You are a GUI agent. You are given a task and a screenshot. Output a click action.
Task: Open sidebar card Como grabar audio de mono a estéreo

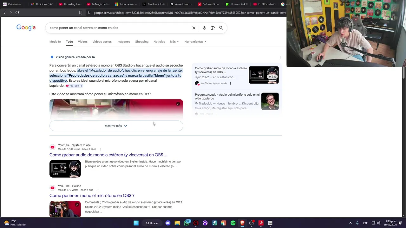pos(221,70)
